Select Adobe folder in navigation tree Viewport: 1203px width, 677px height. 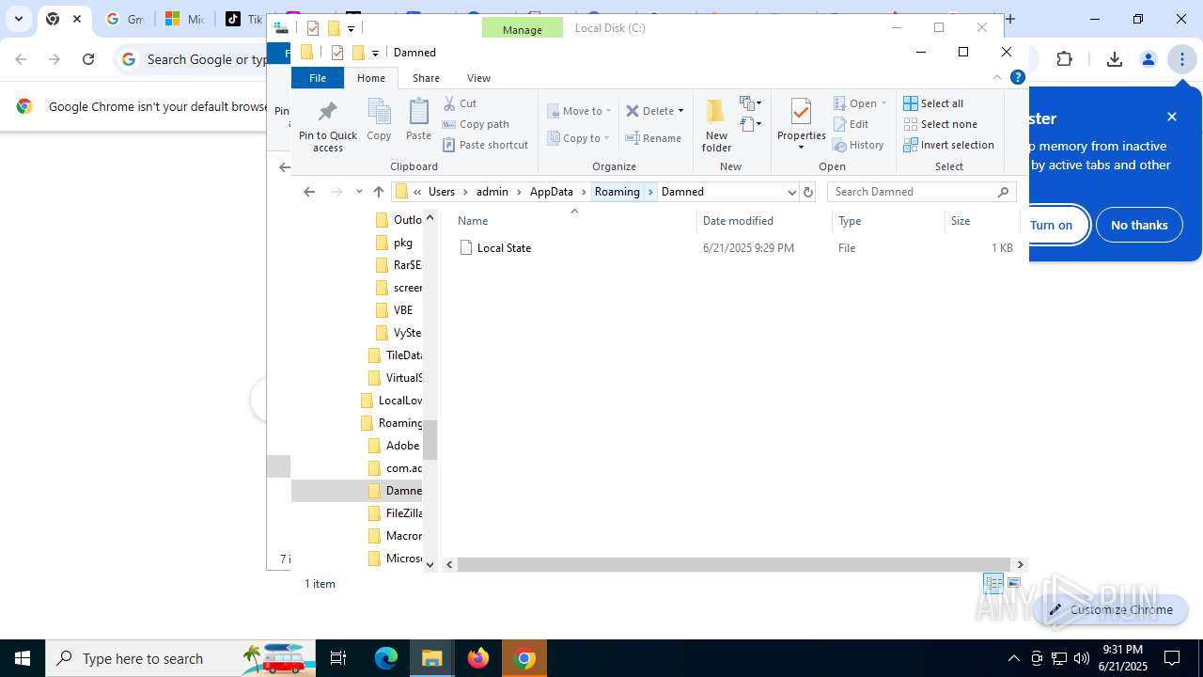(x=402, y=446)
